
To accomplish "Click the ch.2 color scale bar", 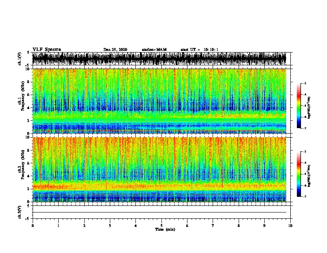I will click(299, 174).
